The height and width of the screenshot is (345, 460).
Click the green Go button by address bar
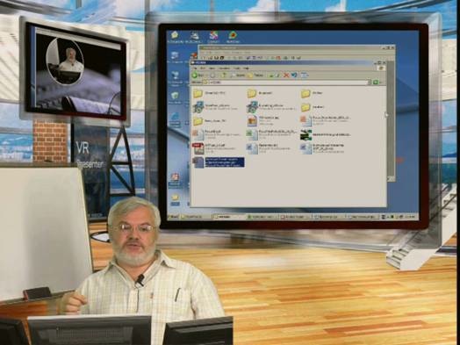375,83
